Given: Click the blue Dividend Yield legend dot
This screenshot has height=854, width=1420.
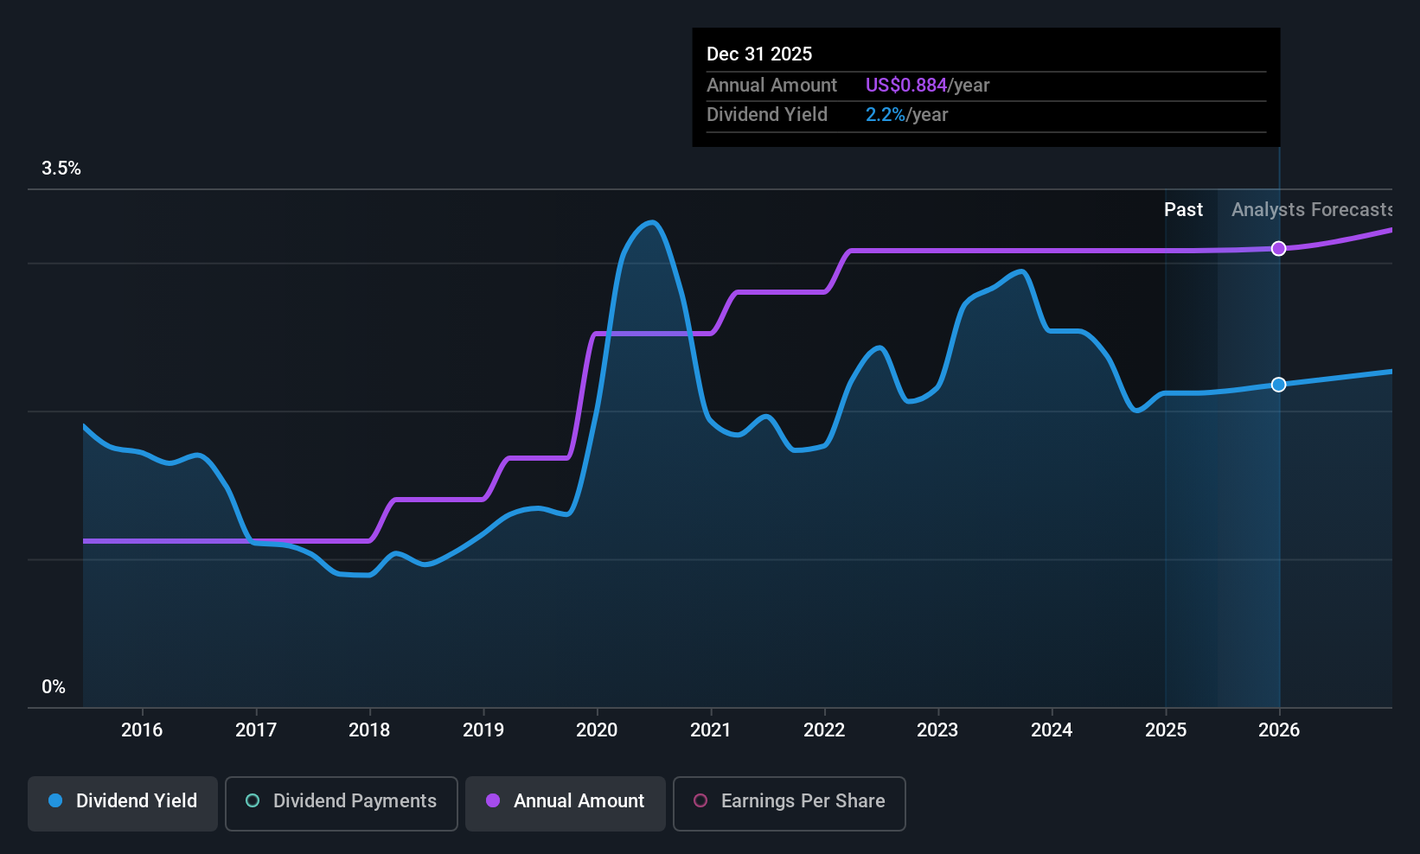Looking at the screenshot, I should (x=55, y=800).
